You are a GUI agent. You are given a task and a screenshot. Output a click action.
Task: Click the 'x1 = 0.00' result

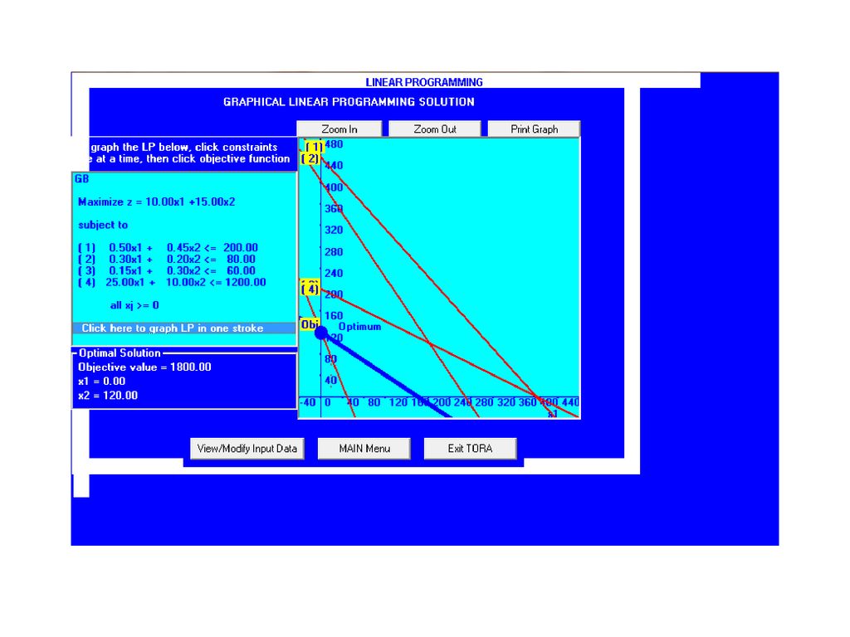101,382
